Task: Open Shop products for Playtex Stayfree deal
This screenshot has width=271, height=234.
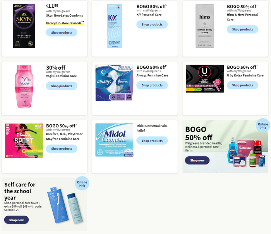Action: [62, 148]
